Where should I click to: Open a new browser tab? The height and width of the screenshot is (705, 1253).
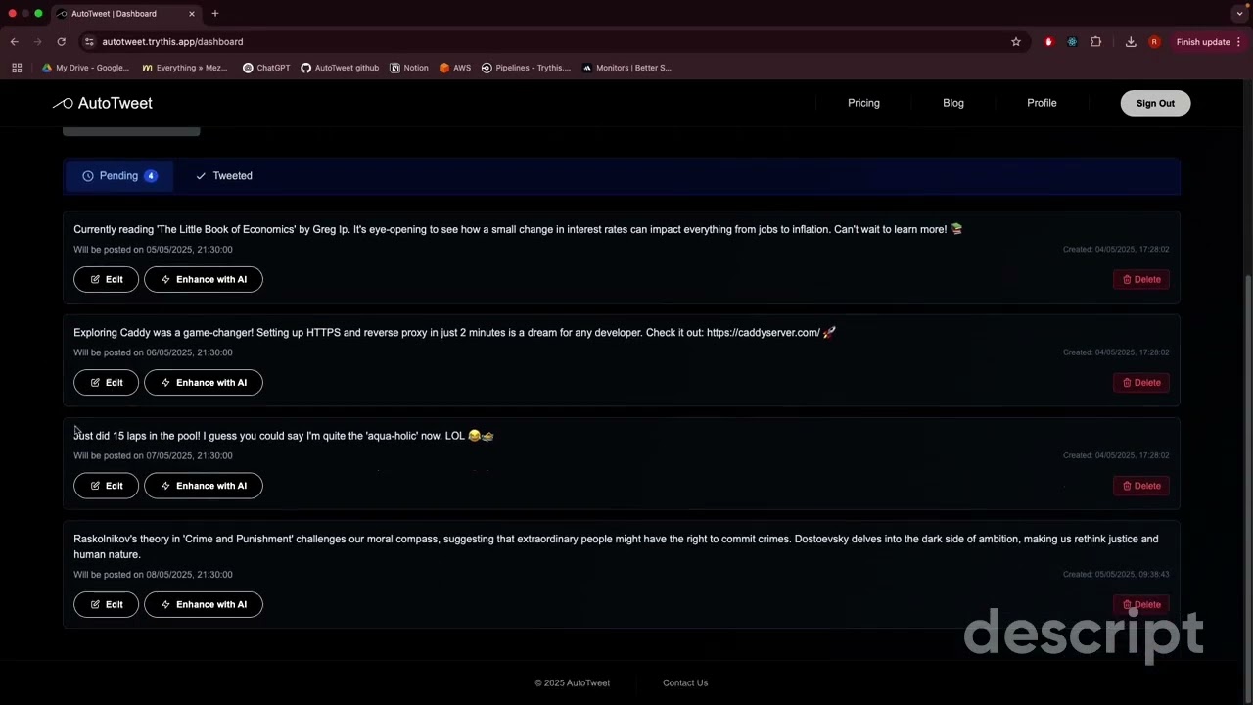click(x=215, y=14)
